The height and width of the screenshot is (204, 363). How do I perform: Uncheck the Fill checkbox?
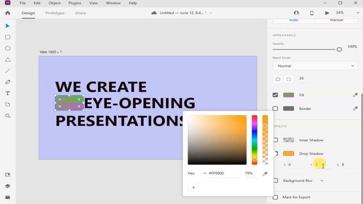[275, 95]
